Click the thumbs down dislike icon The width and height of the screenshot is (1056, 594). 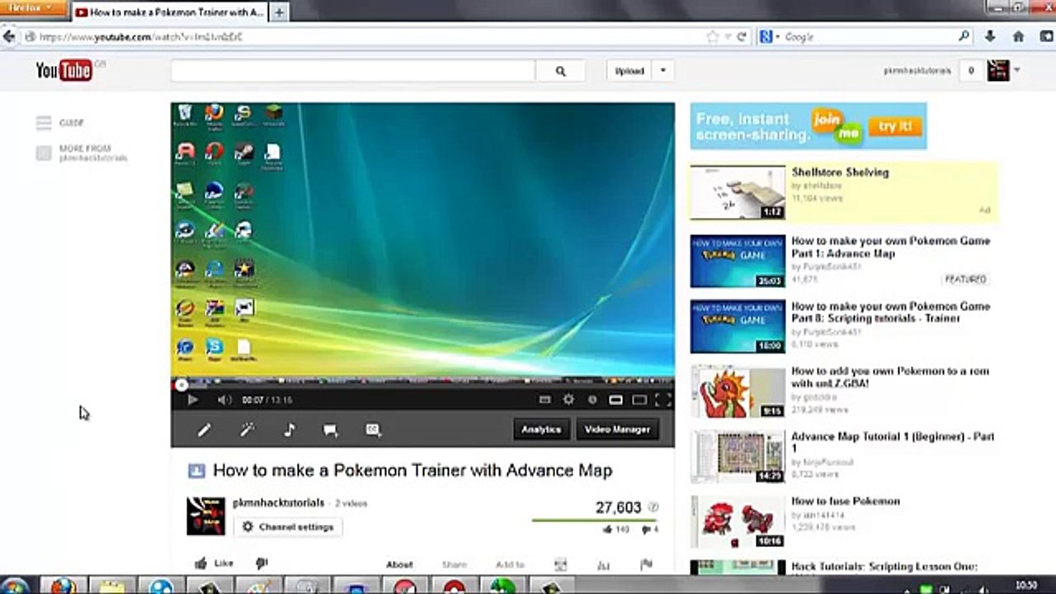point(262,563)
